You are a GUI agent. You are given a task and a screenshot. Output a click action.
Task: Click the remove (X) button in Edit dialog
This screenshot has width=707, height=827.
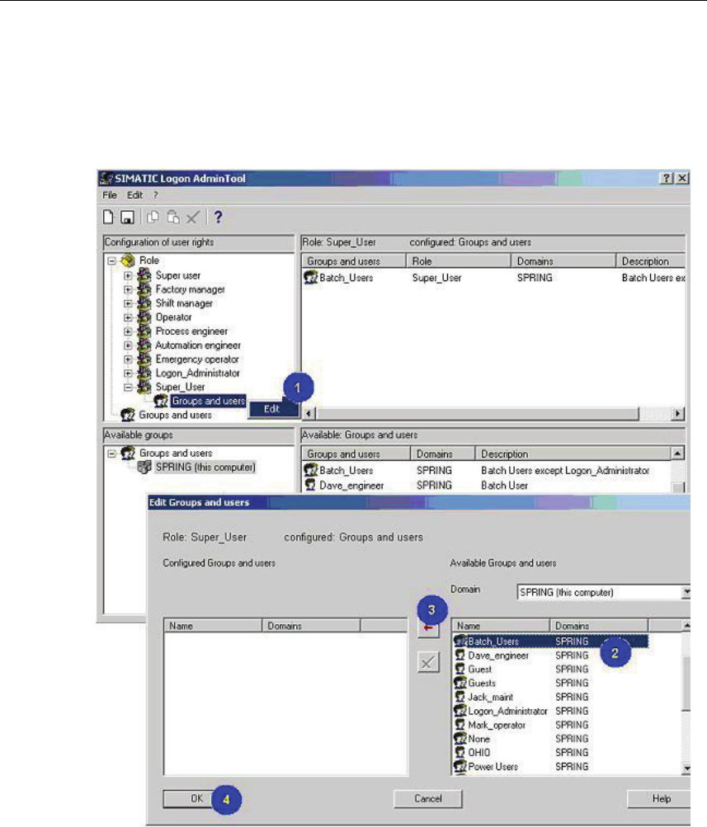(428, 662)
